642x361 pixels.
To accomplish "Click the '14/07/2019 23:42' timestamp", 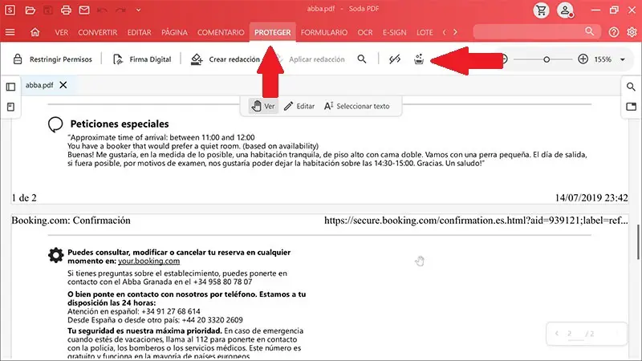I will [591, 198].
